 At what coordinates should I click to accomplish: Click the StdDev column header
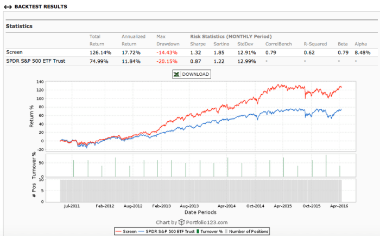(x=245, y=44)
